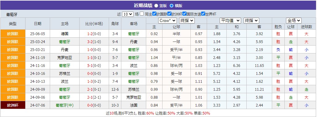Click 克罗地亚 home team in 24-11-19 row
The width and height of the screenshot is (317, 117).
(65, 58)
